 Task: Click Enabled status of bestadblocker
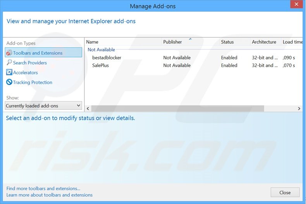click(229, 58)
